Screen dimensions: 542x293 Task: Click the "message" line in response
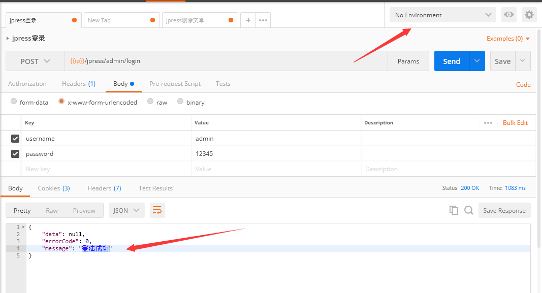278,248
